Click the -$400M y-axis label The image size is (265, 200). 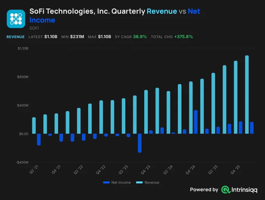pyautogui.click(x=22, y=162)
